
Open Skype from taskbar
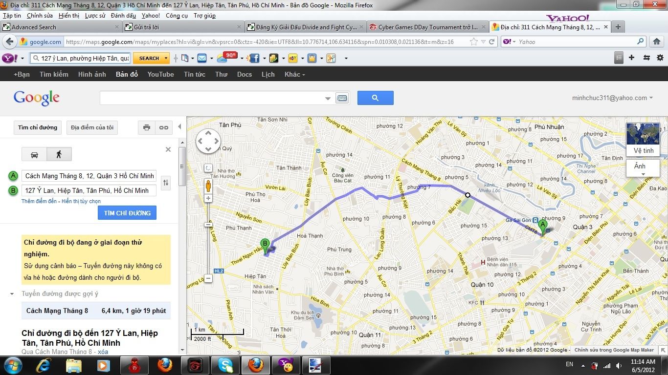click(225, 365)
